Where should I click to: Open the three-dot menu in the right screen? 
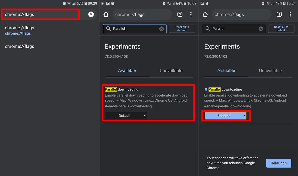pos(290,14)
